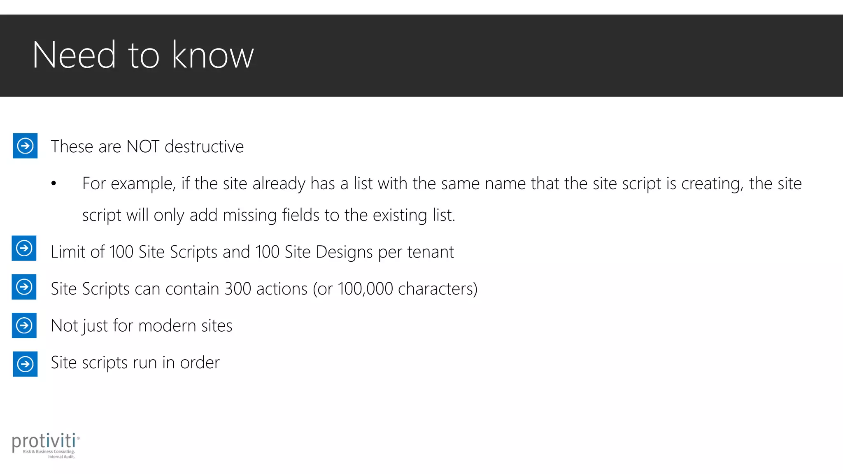Image resolution: width=843 pixels, height=474 pixels.
Task: Click the 'Need to know' slide title
Action: [143, 55]
